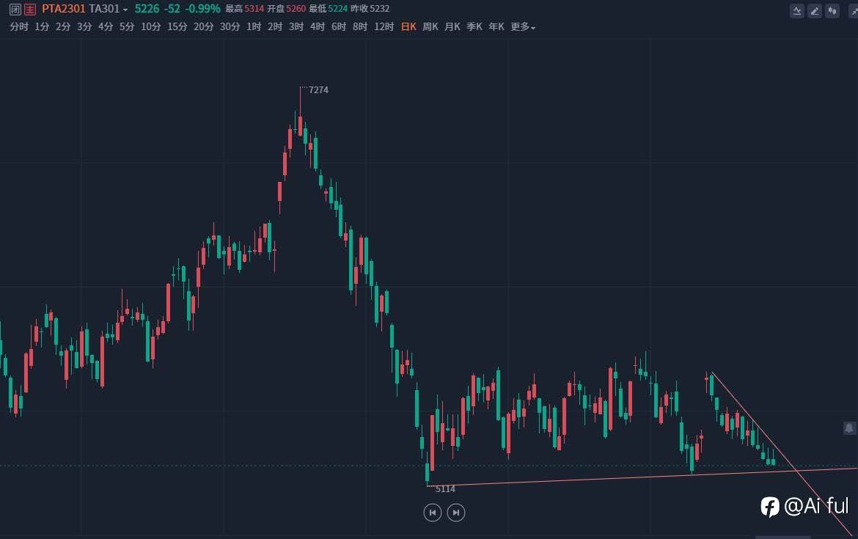The width and height of the screenshot is (858, 539).
Task: Click the alert bell icon
Action: [849, 428]
